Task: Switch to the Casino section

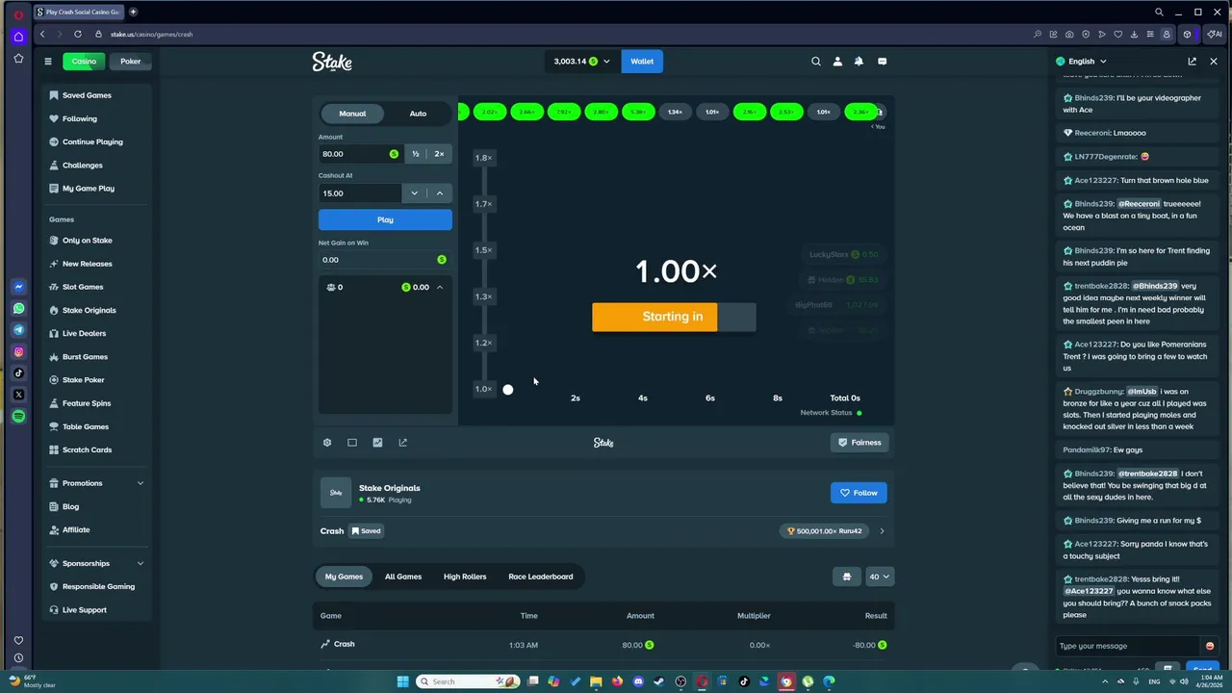Action: 84,62
